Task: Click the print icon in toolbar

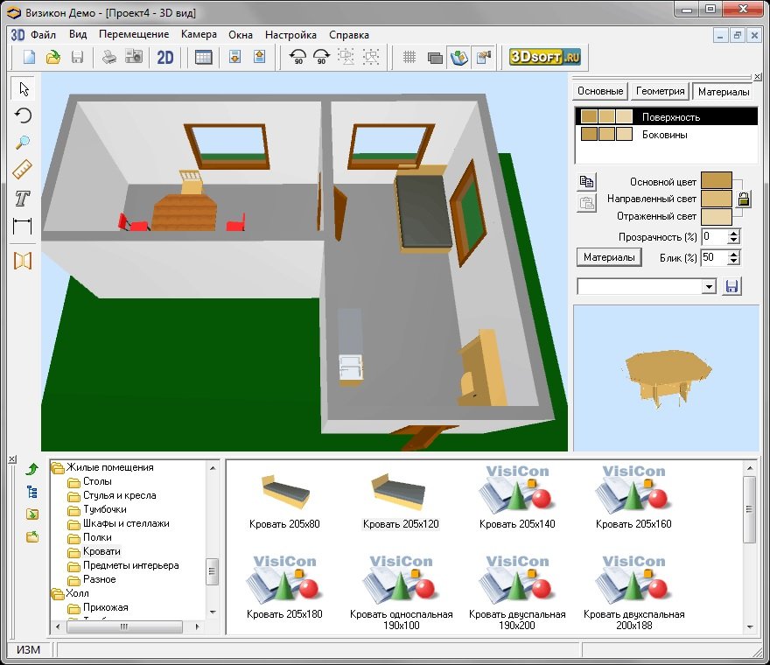Action: coord(109,58)
